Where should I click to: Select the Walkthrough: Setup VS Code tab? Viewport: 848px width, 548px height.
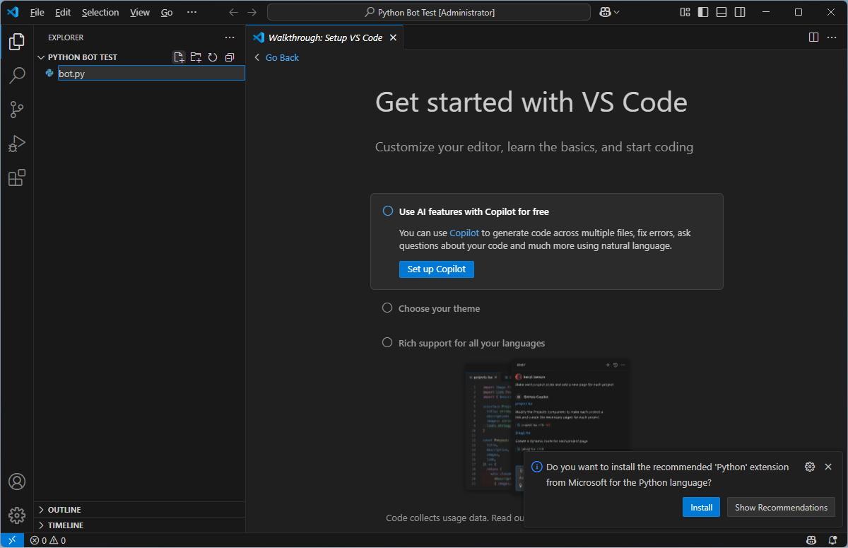click(325, 37)
